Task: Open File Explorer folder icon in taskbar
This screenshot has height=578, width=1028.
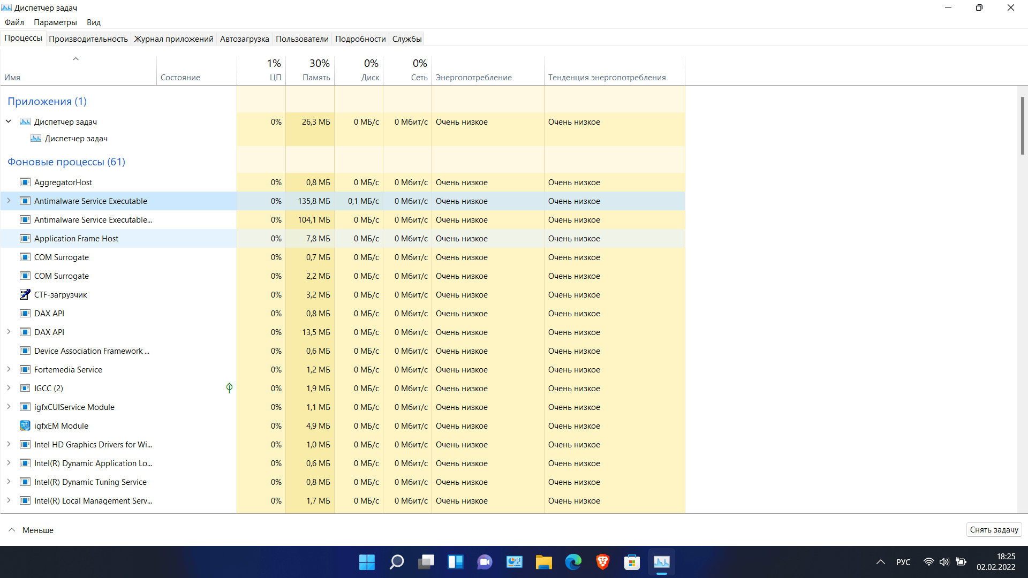Action: click(544, 562)
